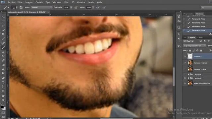Select the Lasso tool

click(3, 26)
